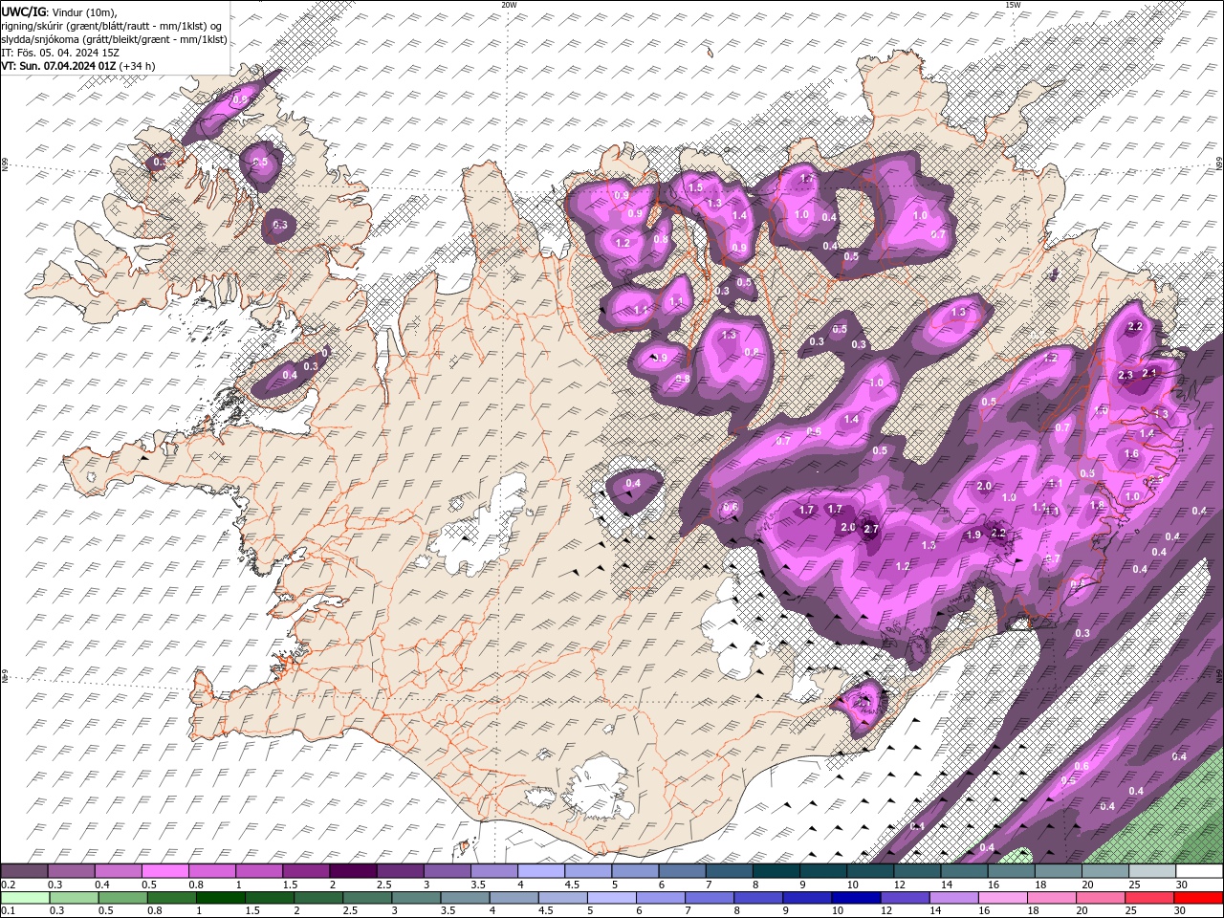Click the "2.3" precipitation value on the map
The width and height of the screenshot is (1224, 918).
click(x=1126, y=375)
